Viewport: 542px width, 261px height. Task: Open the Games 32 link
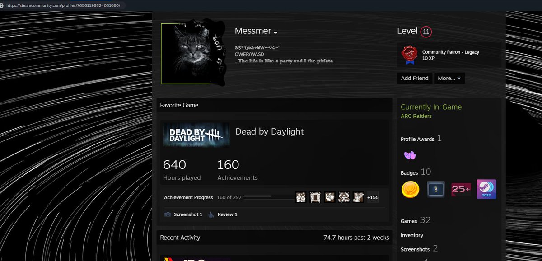[416, 220]
